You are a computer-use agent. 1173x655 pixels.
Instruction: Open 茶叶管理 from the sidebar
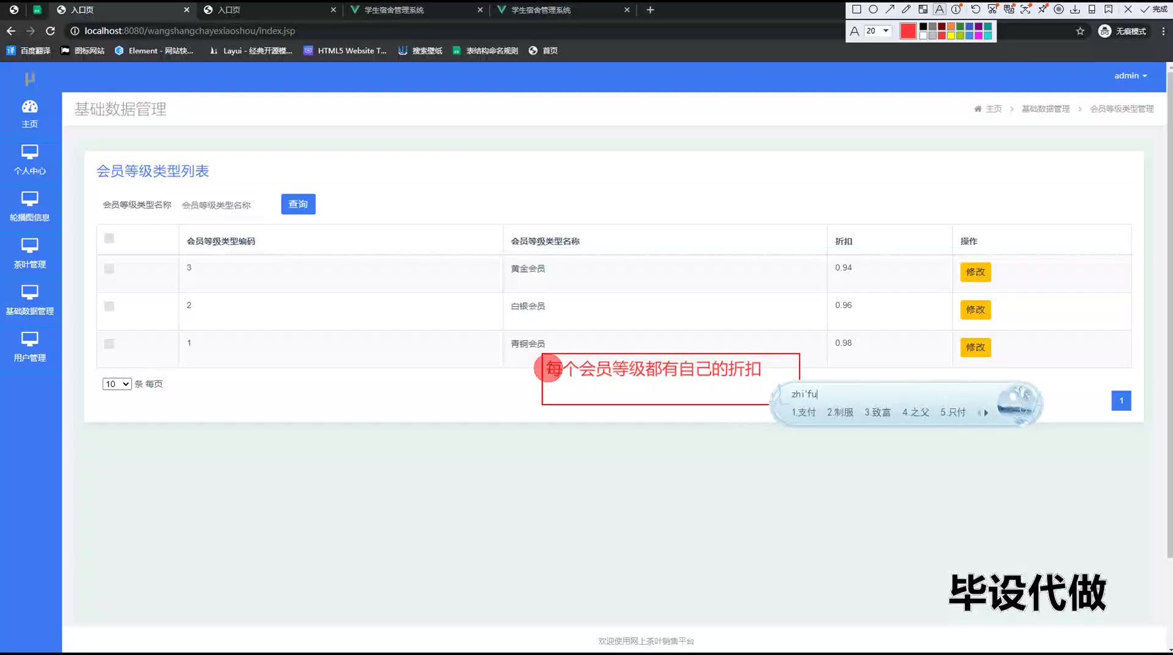29,253
